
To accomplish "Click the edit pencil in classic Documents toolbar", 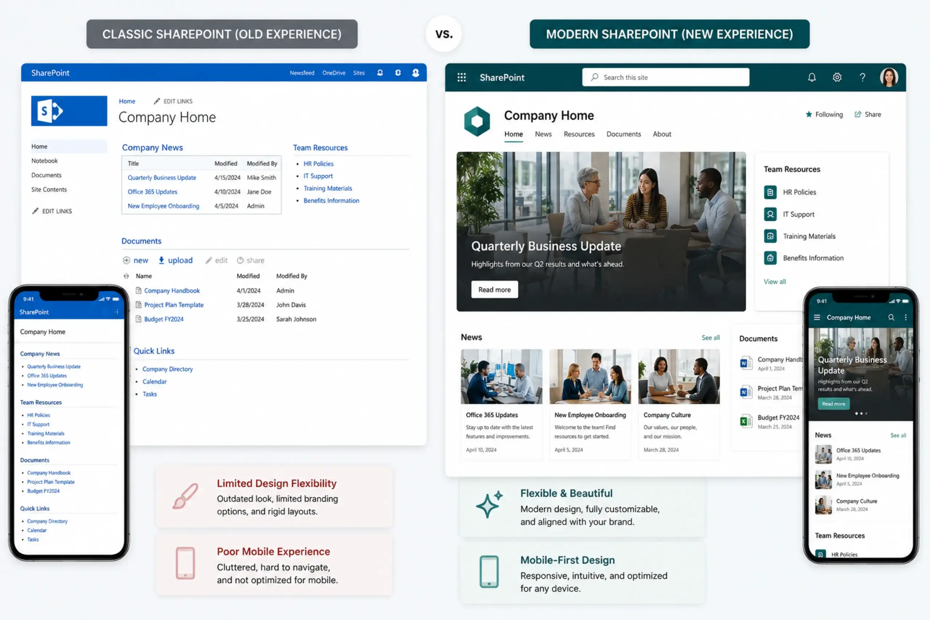I will click(209, 260).
